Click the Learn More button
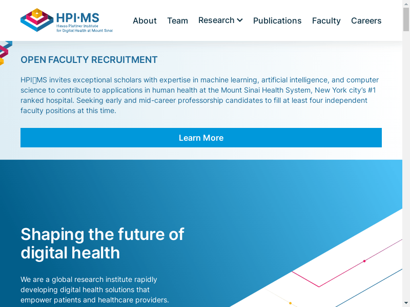 [x=201, y=138]
